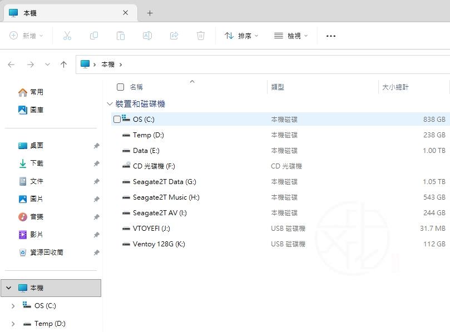Click the Copy icon in toolbar
This screenshot has height=332, width=450.
94,36
